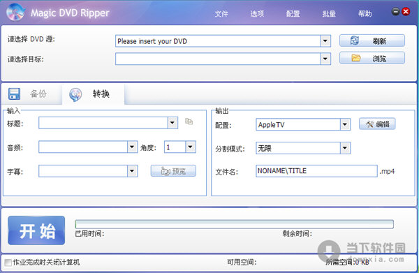
Task: Click the 已用时间 elapsed time label
Action: coord(89,234)
